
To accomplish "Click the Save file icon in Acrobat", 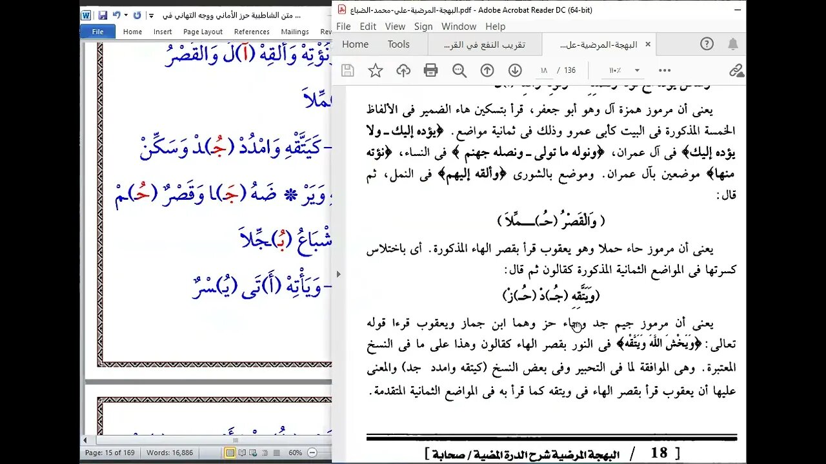I will (x=347, y=70).
